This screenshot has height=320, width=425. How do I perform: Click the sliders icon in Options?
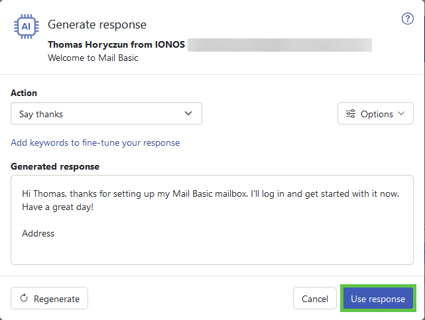tap(351, 114)
